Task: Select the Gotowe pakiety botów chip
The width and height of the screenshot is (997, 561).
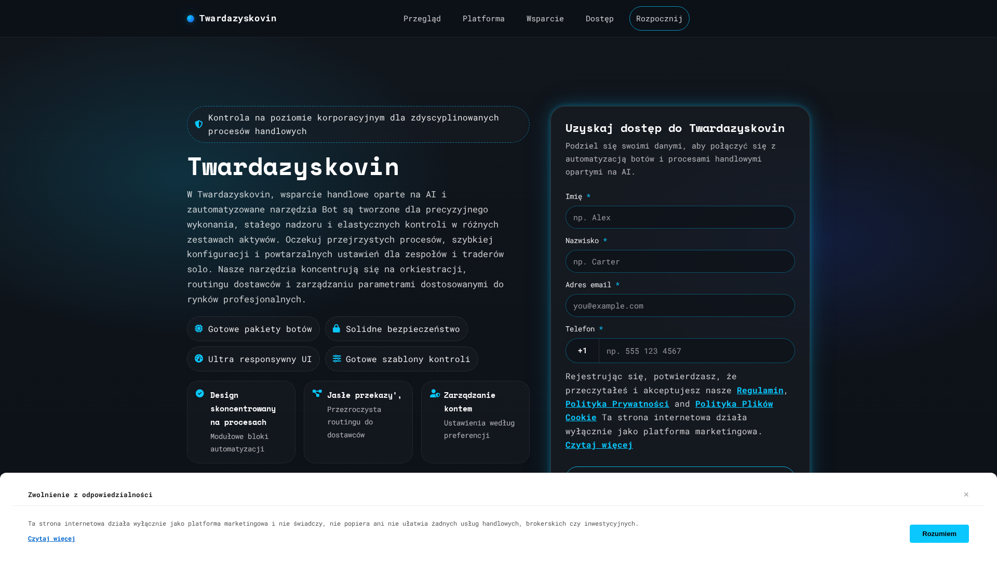Action: pyautogui.click(x=253, y=329)
